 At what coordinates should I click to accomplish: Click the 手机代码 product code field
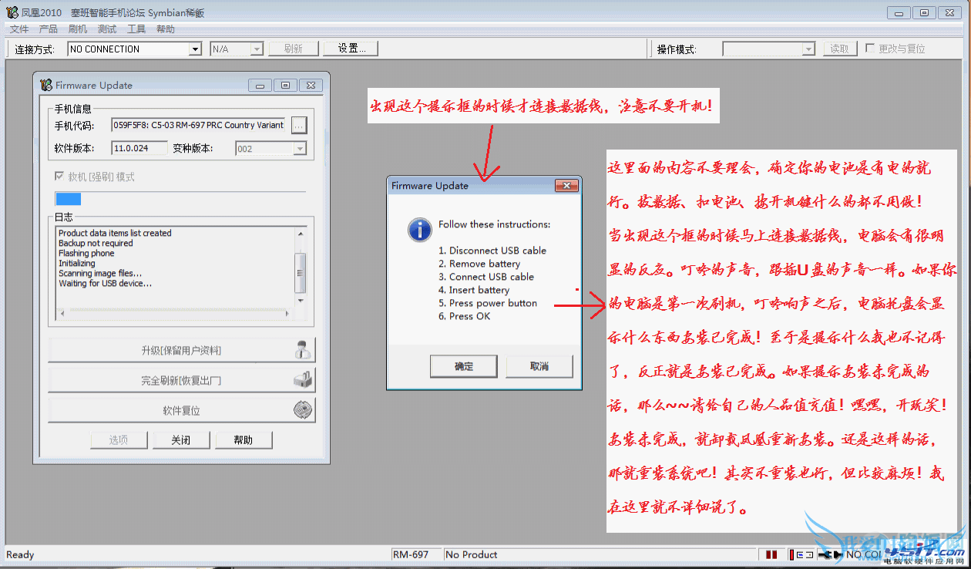click(199, 125)
